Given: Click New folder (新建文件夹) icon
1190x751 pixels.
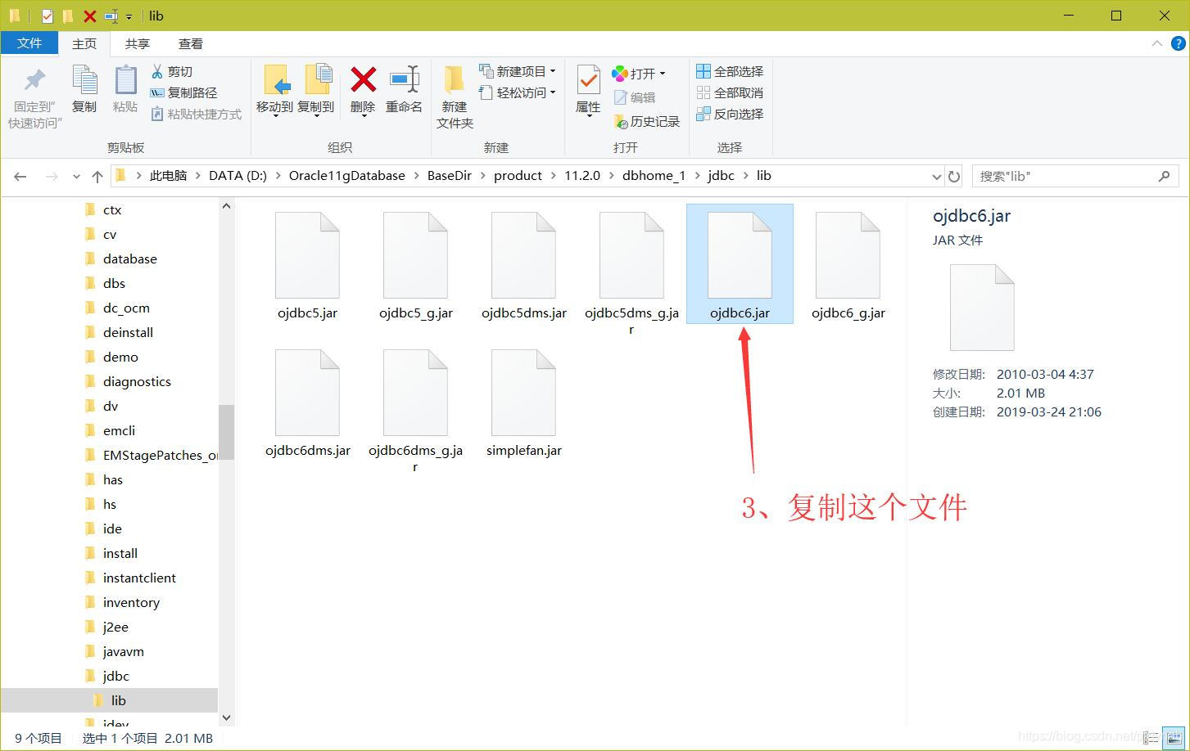Looking at the screenshot, I should (x=455, y=81).
